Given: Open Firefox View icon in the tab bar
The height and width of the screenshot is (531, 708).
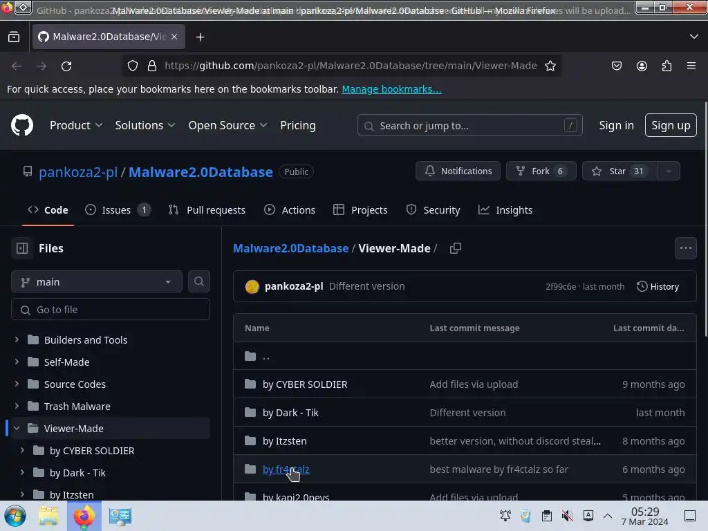Looking at the screenshot, I should point(14,37).
